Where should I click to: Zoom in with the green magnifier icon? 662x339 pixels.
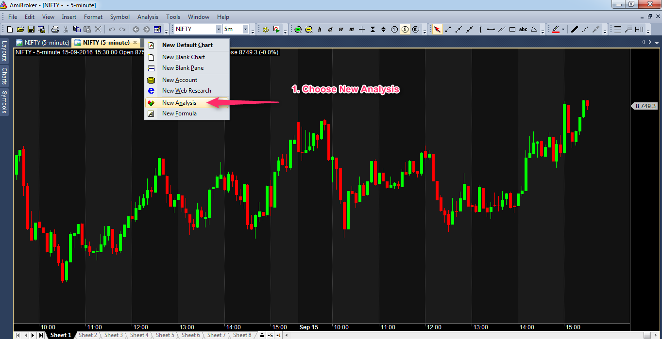pos(298,29)
